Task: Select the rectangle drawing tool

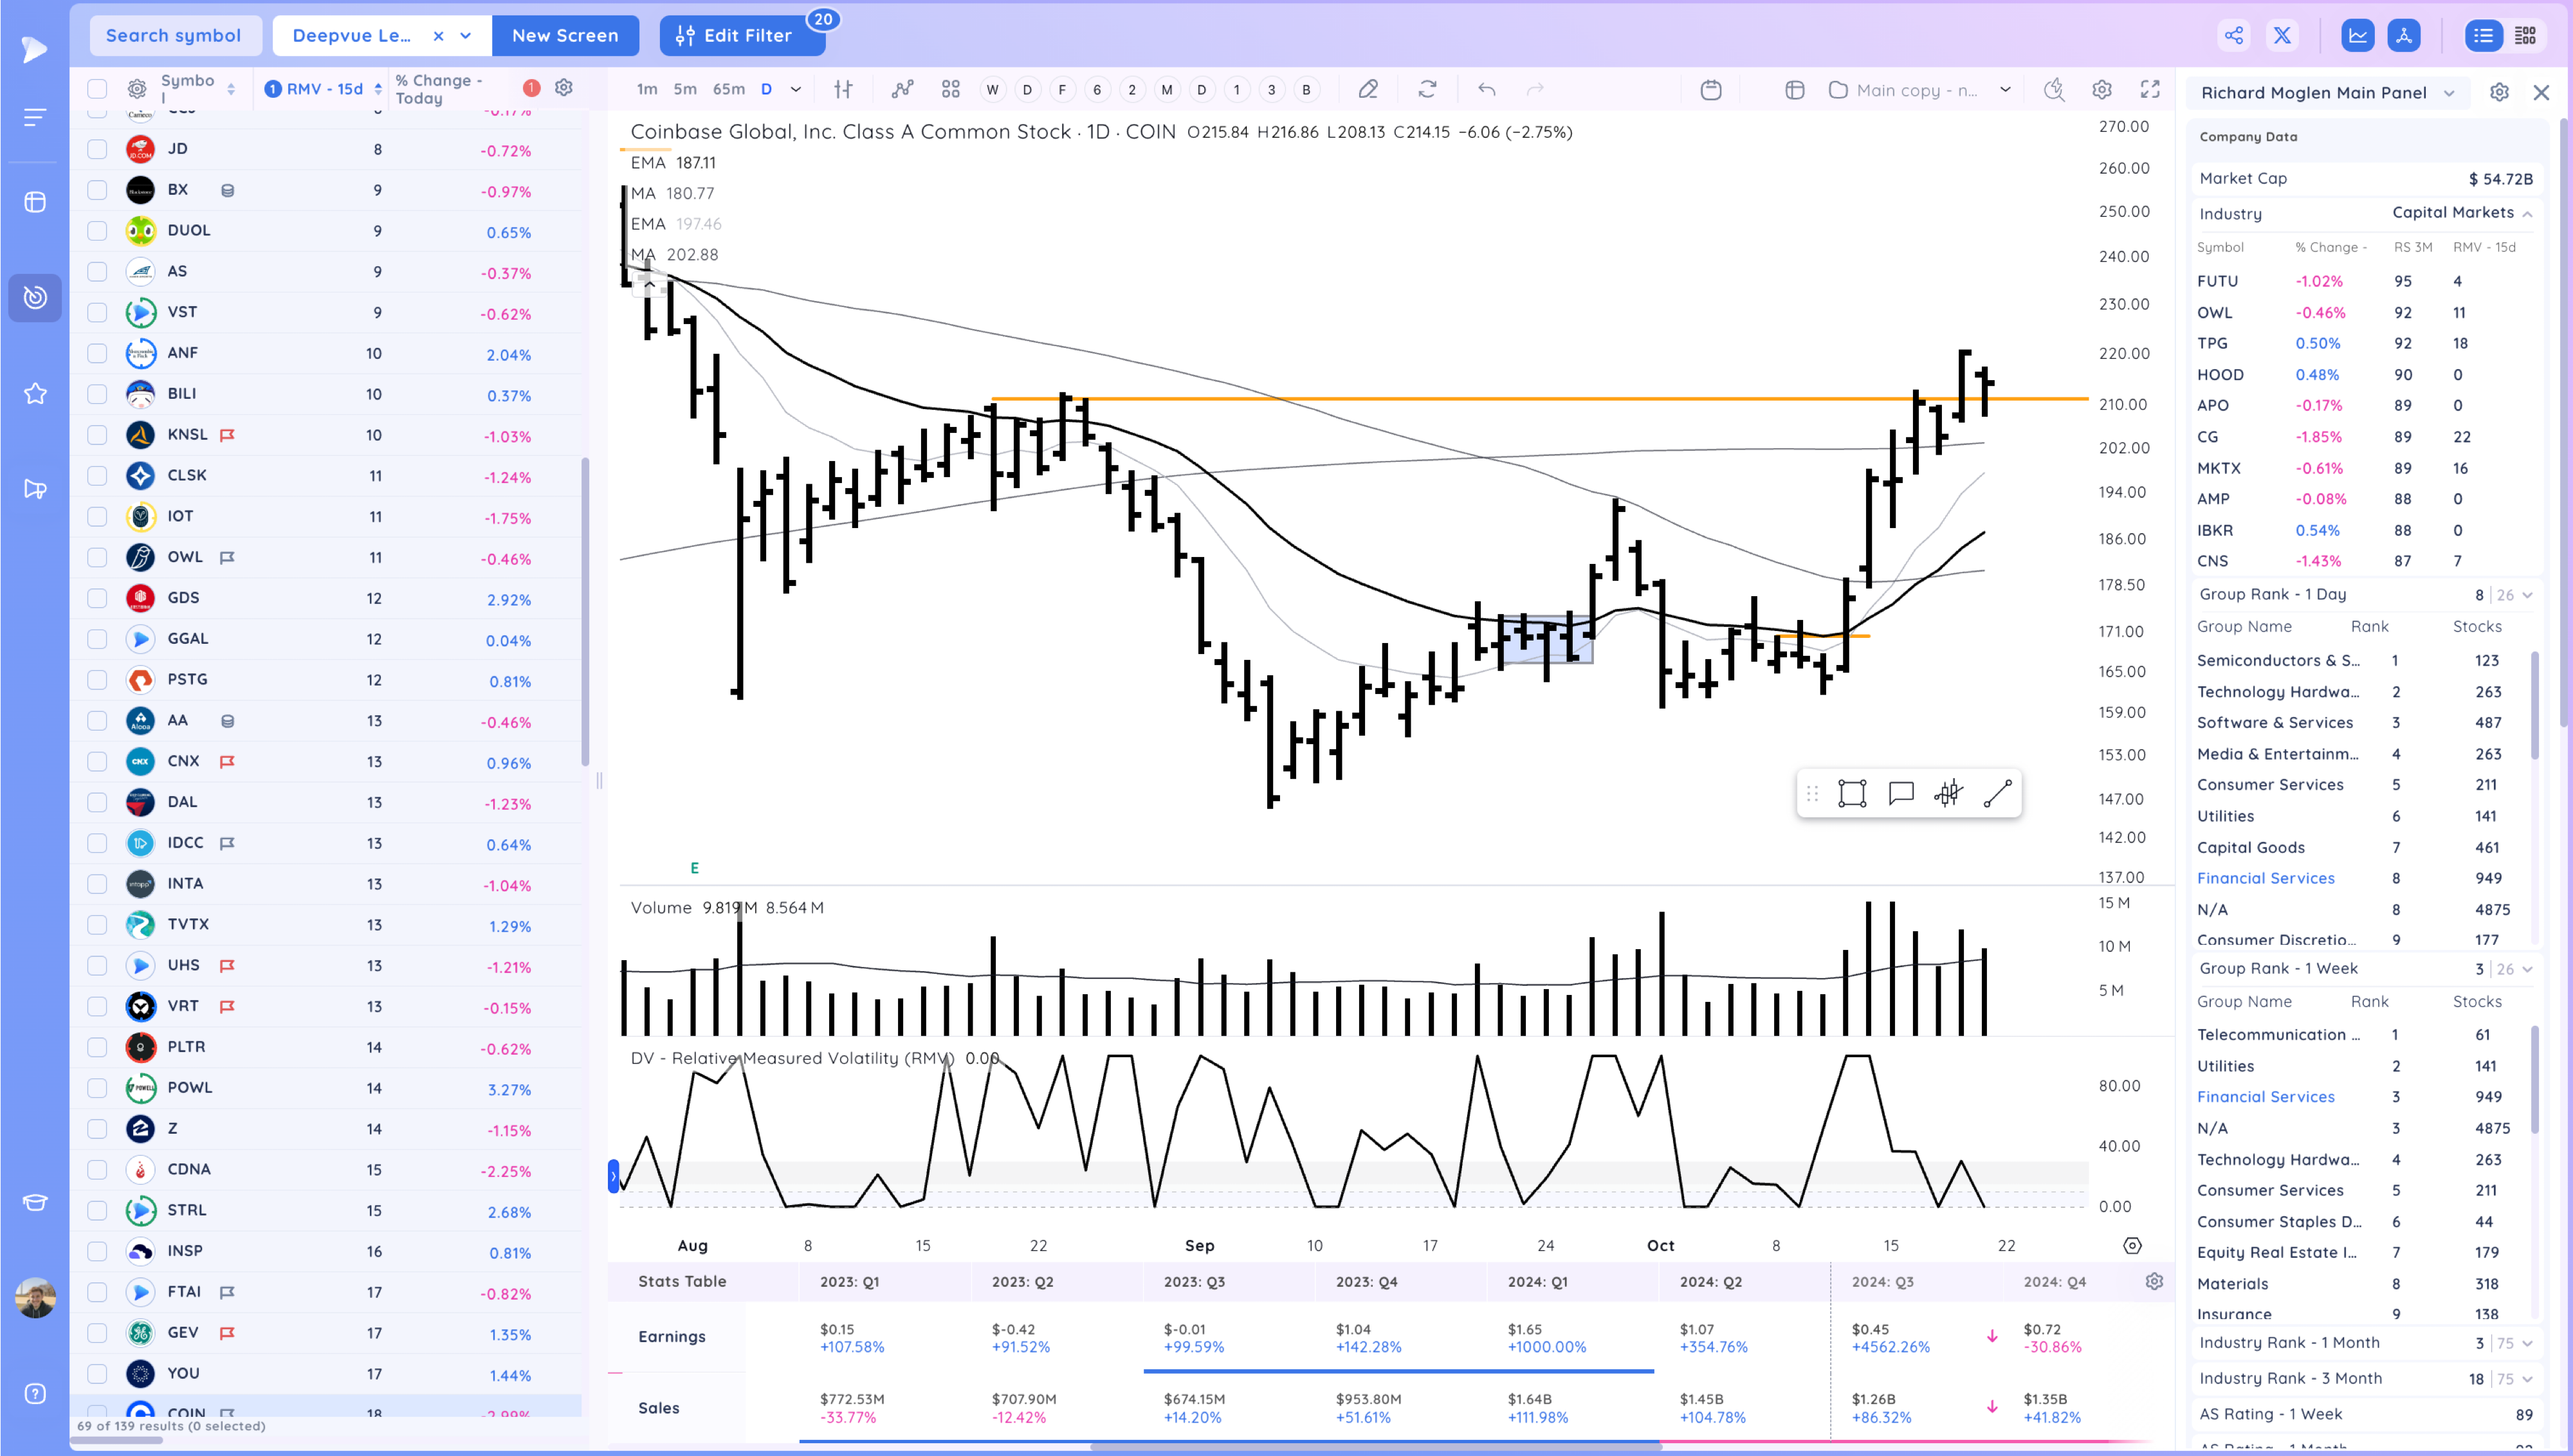Action: [1852, 794]
